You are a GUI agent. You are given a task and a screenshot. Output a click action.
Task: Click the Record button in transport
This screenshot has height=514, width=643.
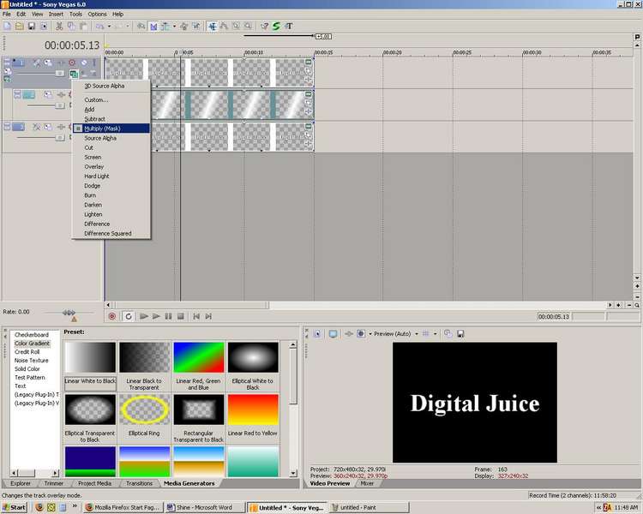coord(112,316)
